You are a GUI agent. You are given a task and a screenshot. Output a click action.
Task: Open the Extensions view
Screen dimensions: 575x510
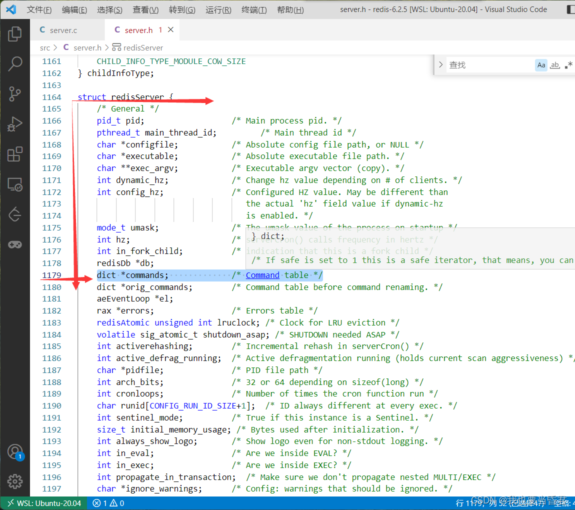15,154
